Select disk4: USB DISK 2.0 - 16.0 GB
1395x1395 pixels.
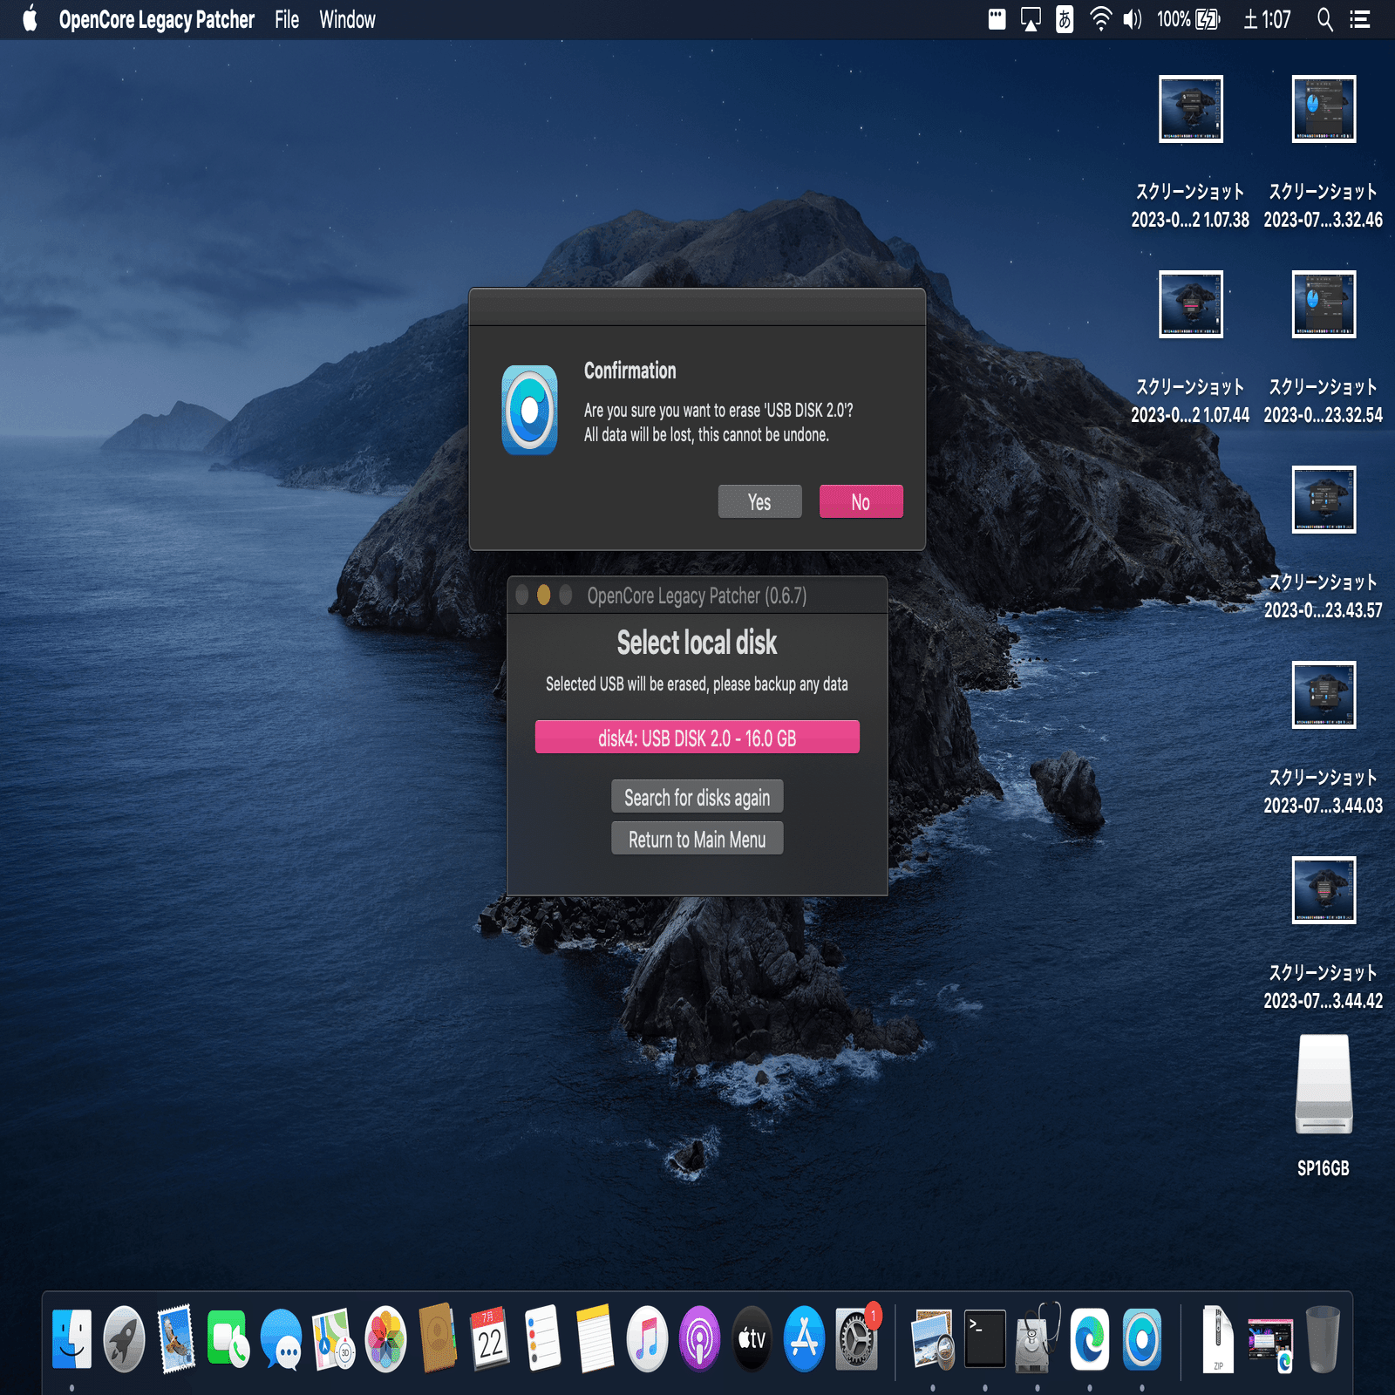[x=697, y=738]
